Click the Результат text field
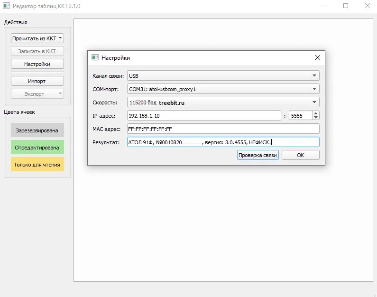Screen dimensions: 377x297 pyautogui.click(x=223, y=142)
